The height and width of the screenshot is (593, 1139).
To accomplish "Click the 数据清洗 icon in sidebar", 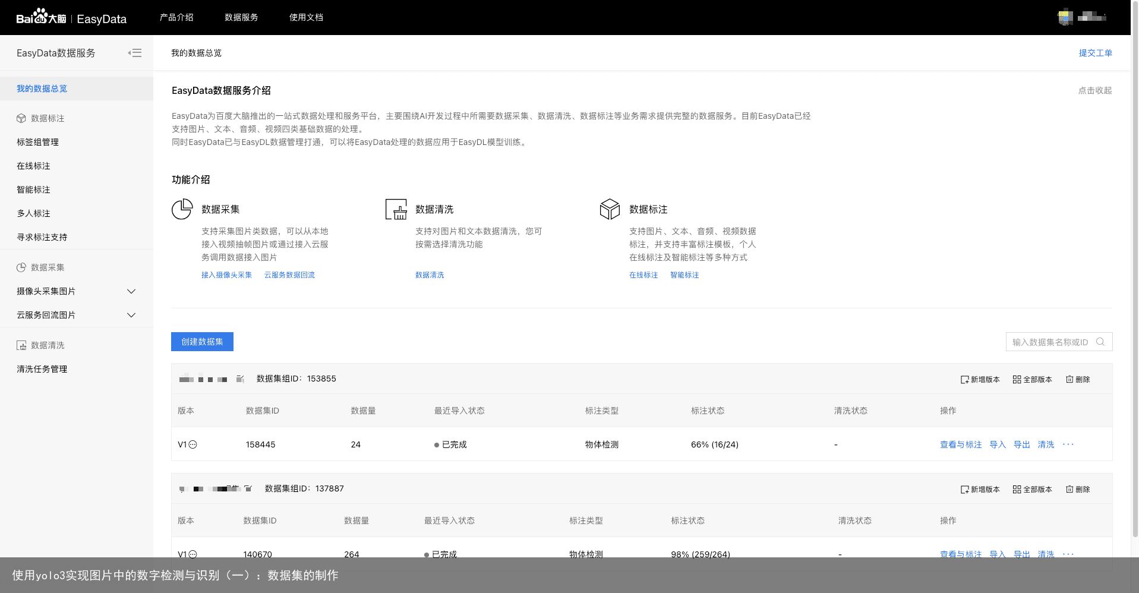I will 21,345.
